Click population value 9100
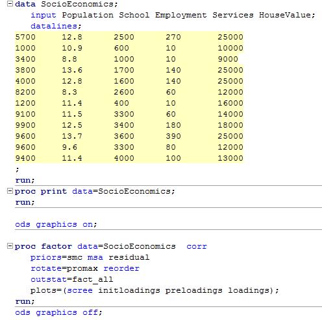Screen dimensions: 322x320 [x=25, y=114]
